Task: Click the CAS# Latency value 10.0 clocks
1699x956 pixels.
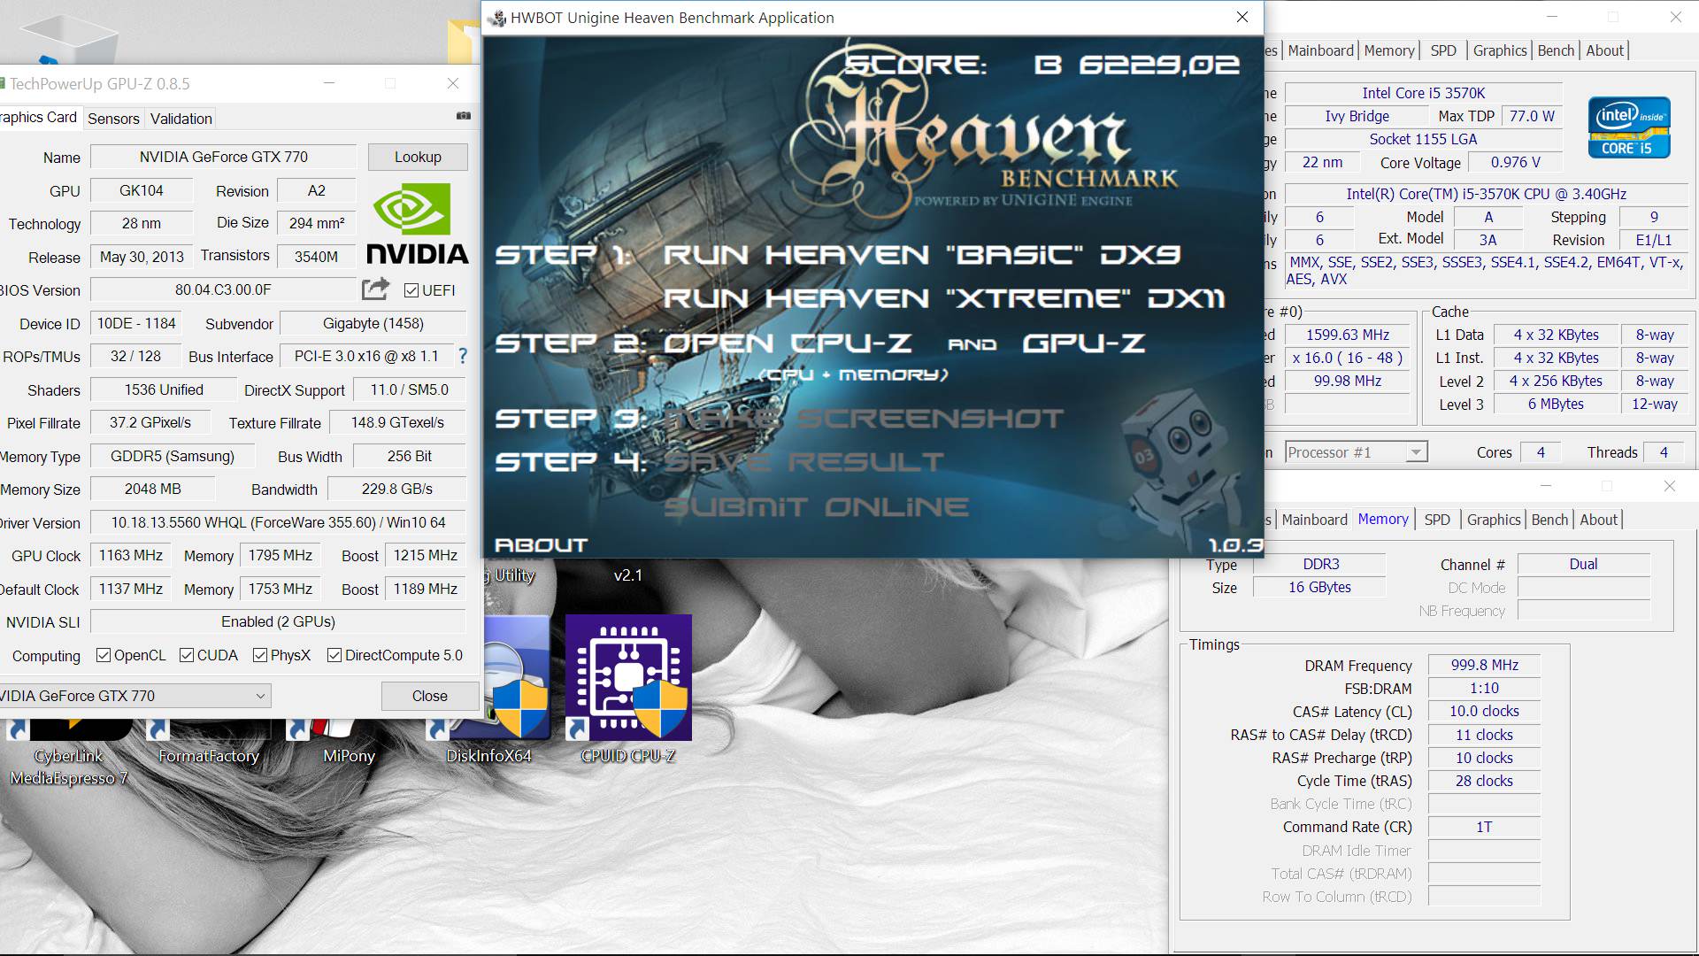Action: tap(1484, 711)
